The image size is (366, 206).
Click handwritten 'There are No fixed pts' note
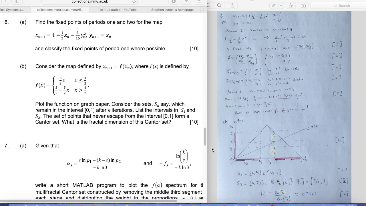click(271, 111)
